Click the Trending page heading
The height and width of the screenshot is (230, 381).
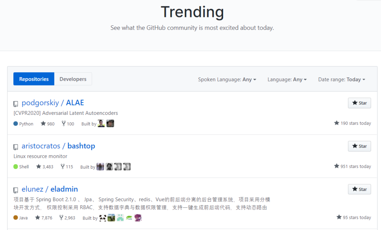click(x=192, y=12)
